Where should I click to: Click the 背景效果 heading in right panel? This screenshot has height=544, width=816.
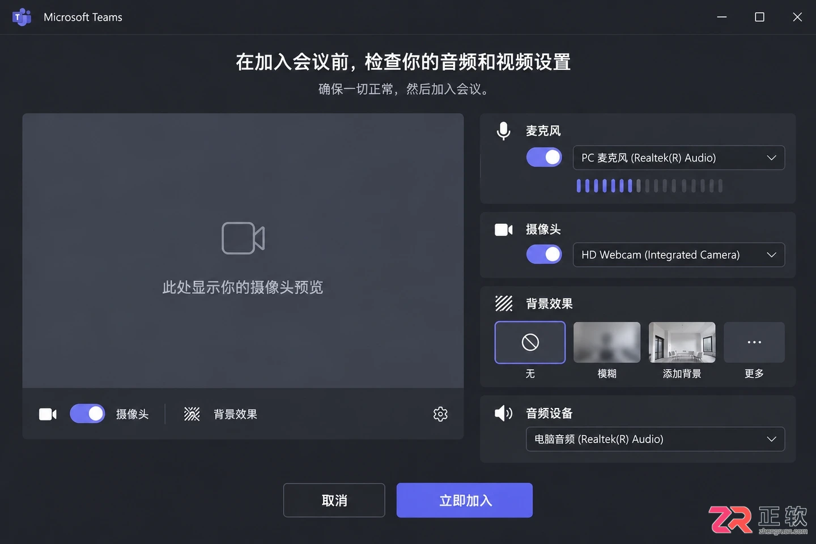(x=549, y=304)
